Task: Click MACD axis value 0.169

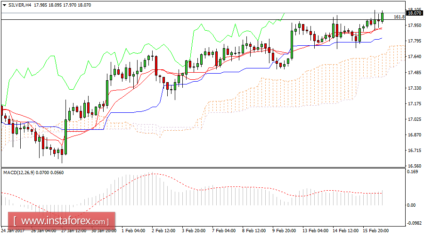Action: click(413, 172)
